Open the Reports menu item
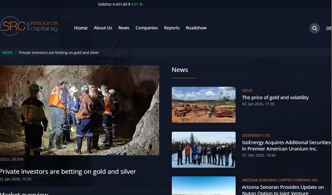The image size is (332, 195). tap(172, 28)
